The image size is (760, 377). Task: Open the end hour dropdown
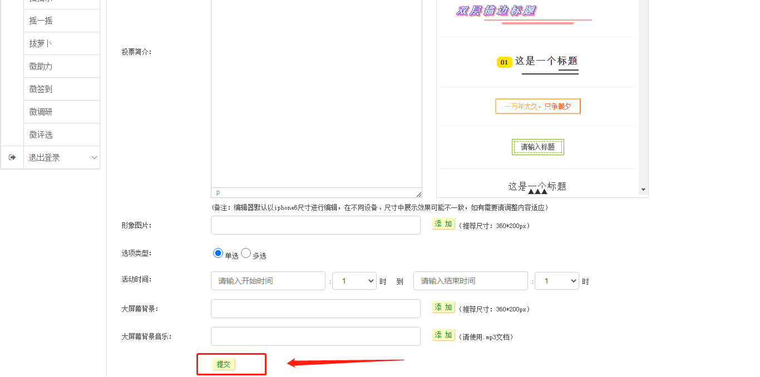pos(556,281)
